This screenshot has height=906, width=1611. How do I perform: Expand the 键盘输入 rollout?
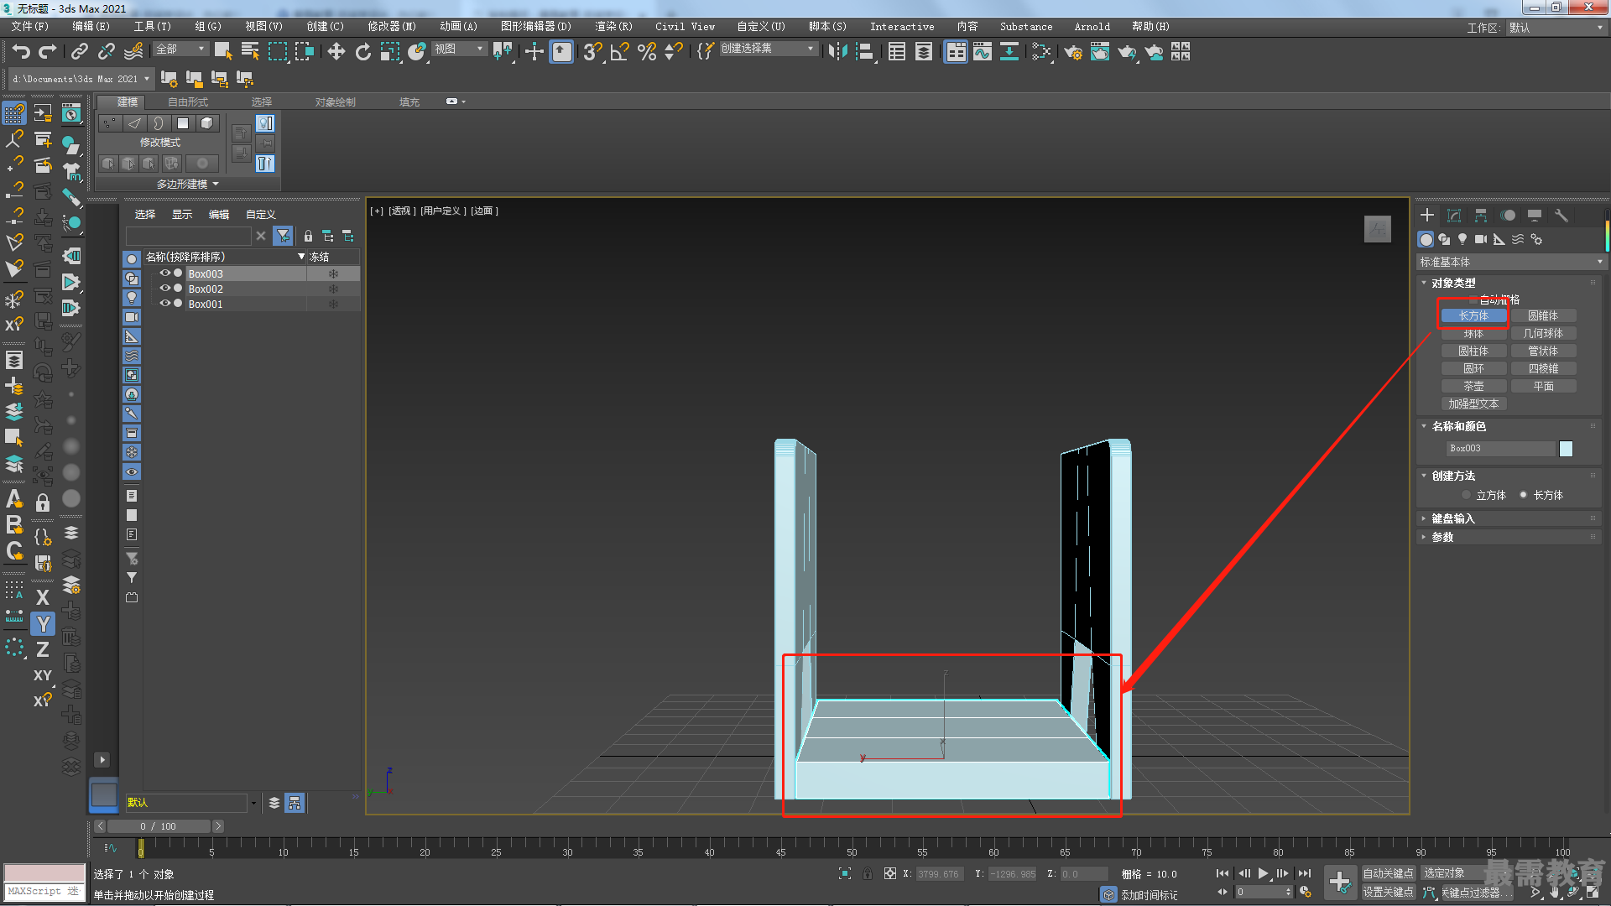1453,519
